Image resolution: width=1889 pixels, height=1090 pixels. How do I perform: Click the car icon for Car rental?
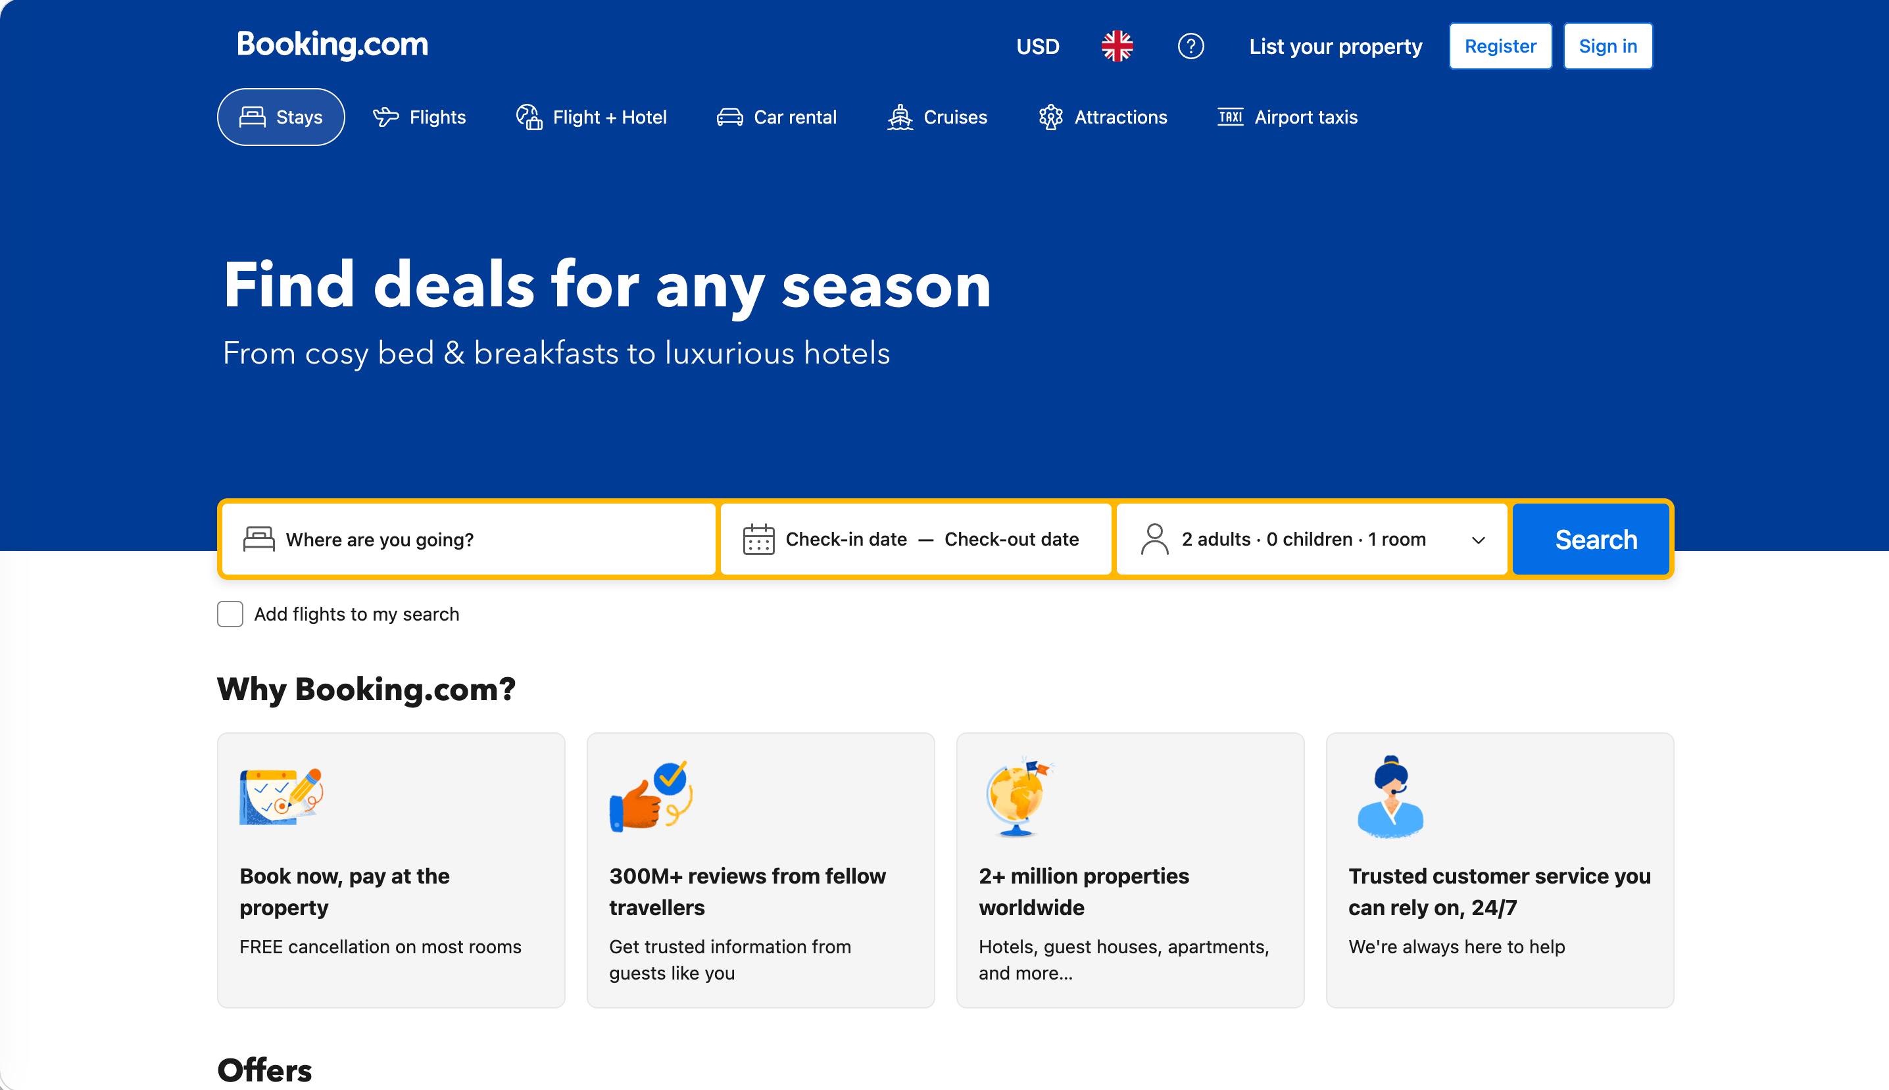pos(729,118)
